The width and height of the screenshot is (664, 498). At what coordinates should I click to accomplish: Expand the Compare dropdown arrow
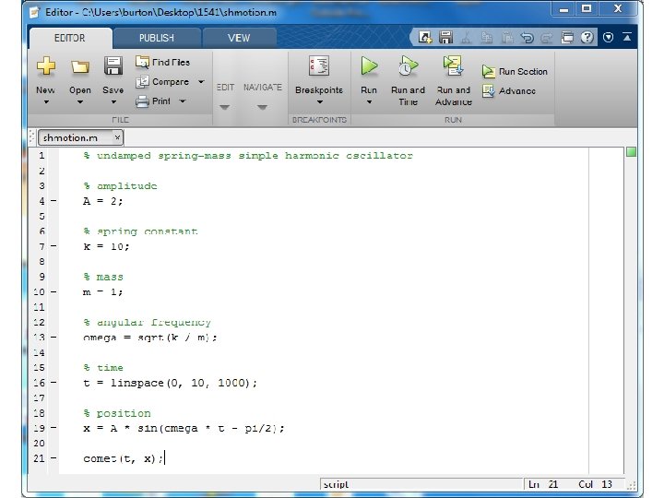(x=201, y=82)
